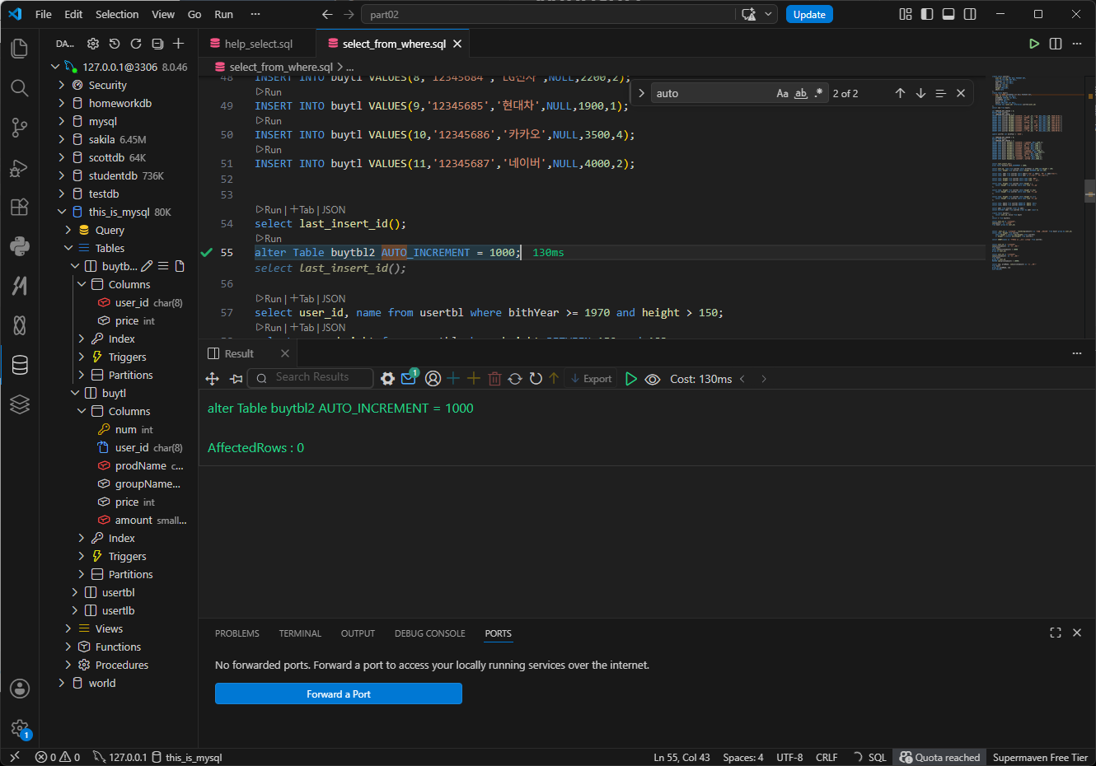Expand the Security node
The image size is (1096, 766).
(62, 85)
